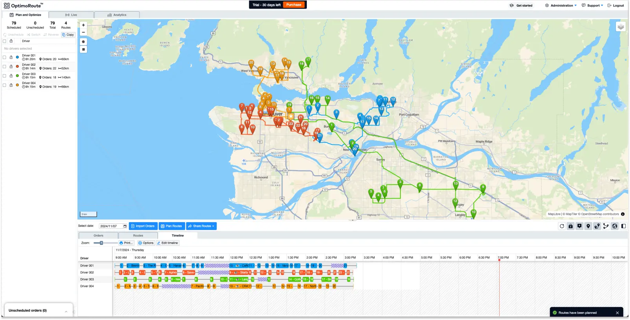Image resolution: width=630 pixels, height=320 pixels.
Task: Click Get started link
Action: coord(521,5)
